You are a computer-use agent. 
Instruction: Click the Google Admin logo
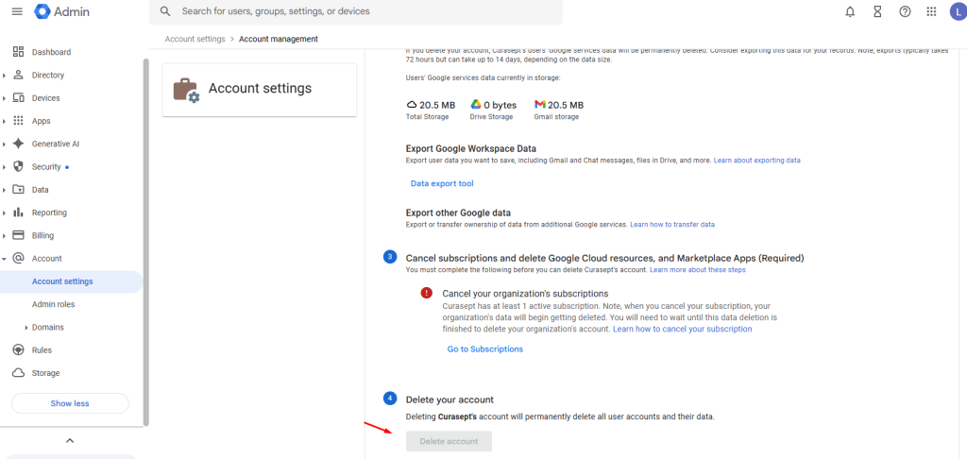[61, 11]
